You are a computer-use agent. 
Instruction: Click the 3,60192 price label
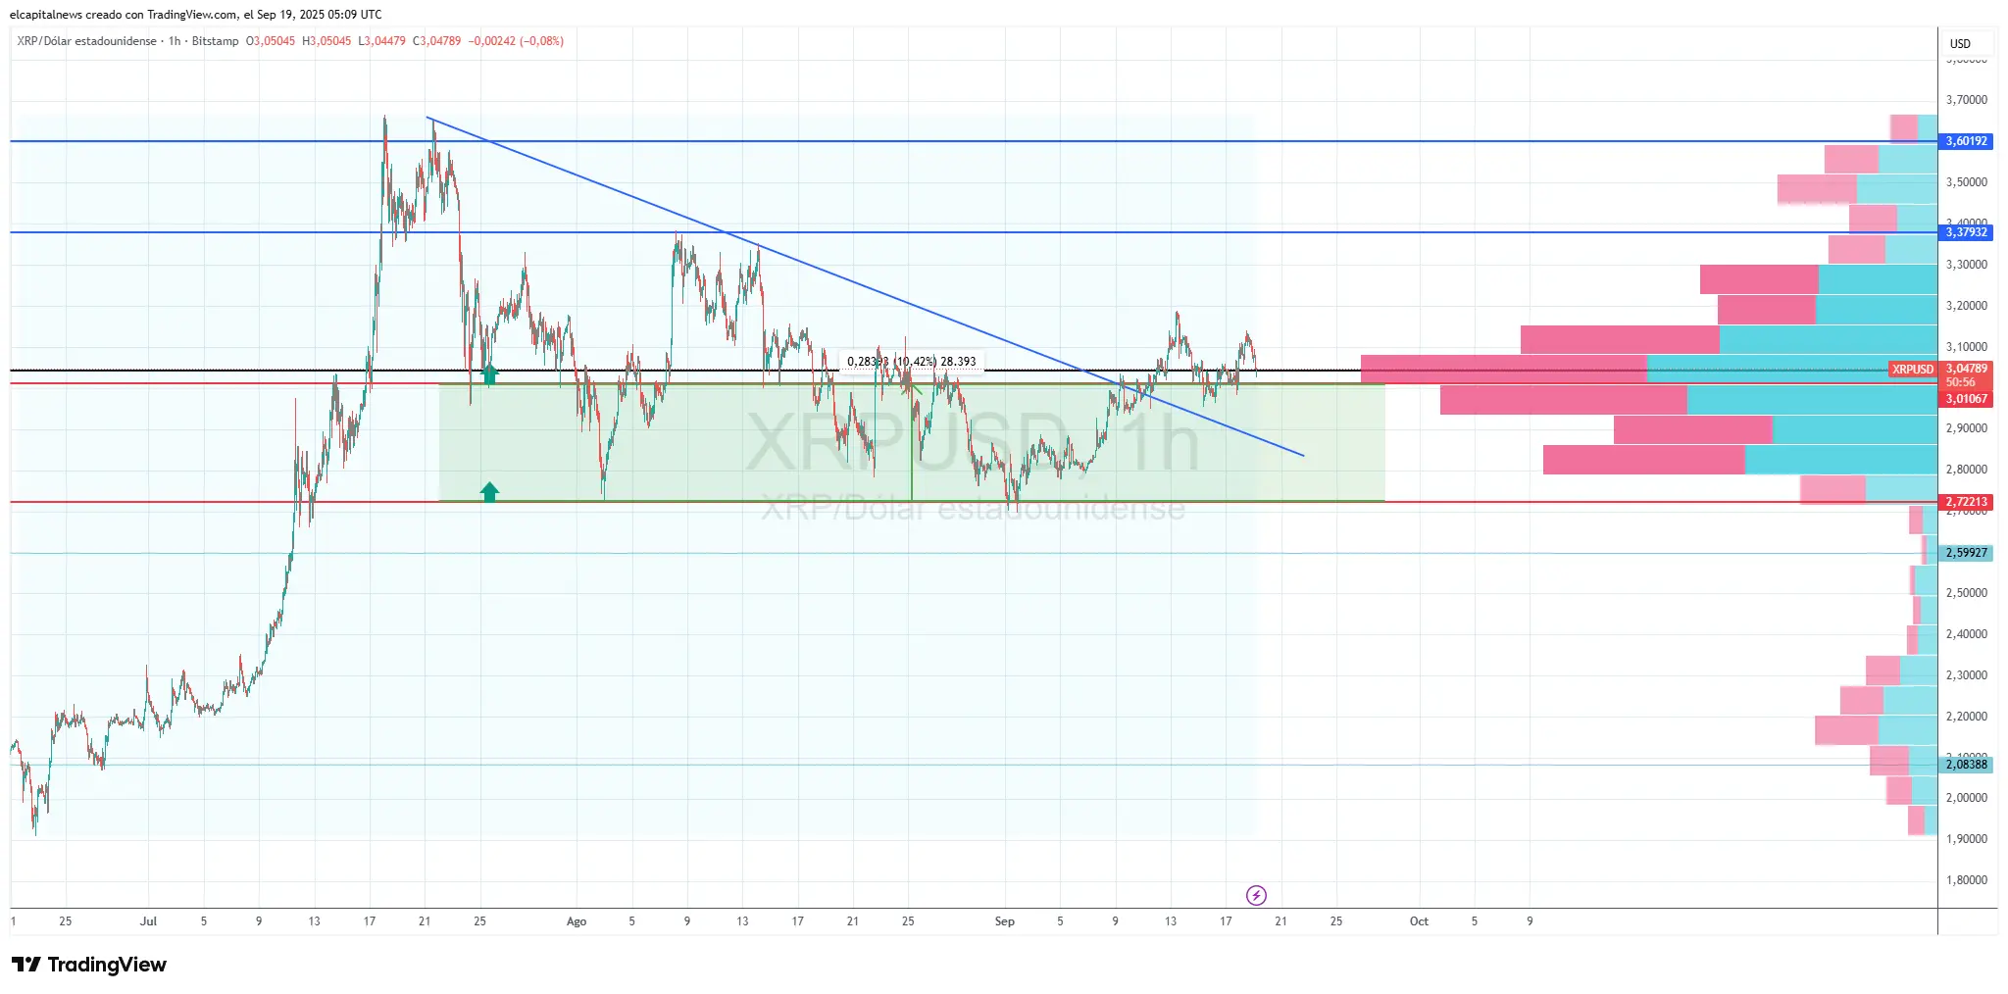pyautogui.click(x=1966, y=141)
